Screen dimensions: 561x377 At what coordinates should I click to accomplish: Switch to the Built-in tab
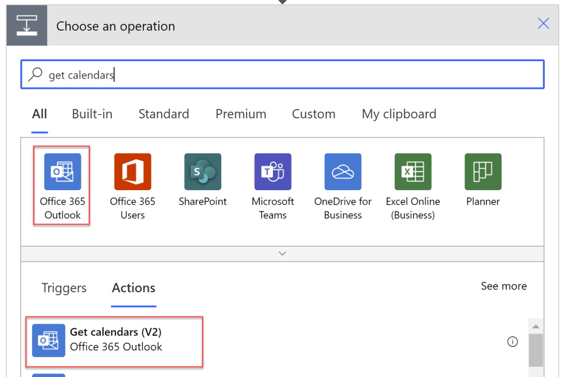(92, 114)
